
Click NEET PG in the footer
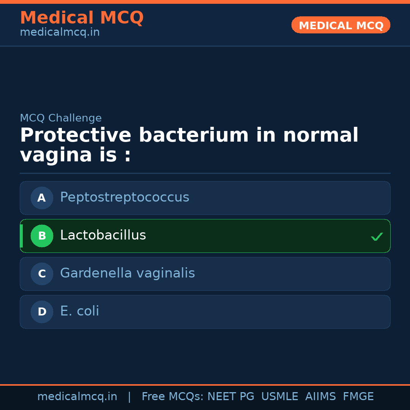click(231, 397)
